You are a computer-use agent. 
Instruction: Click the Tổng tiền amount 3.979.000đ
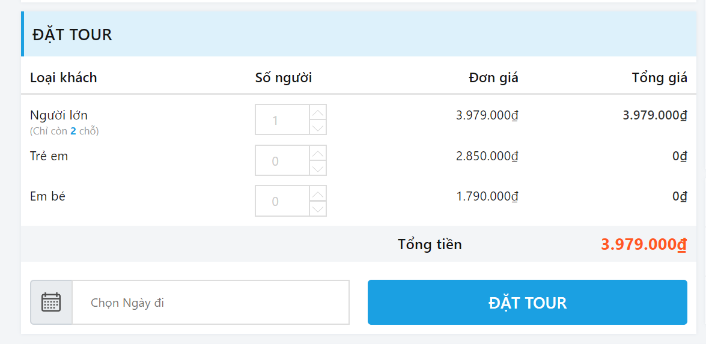(x=644, y=244)
